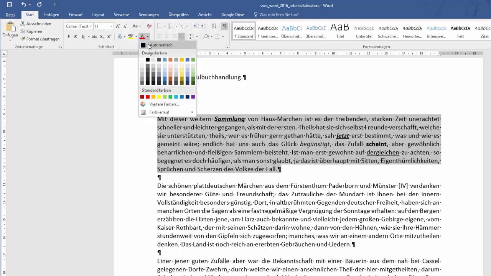491x276 pixels.
Task: Toggle underline (U) formatting
Action: click(x=82, y=36)
